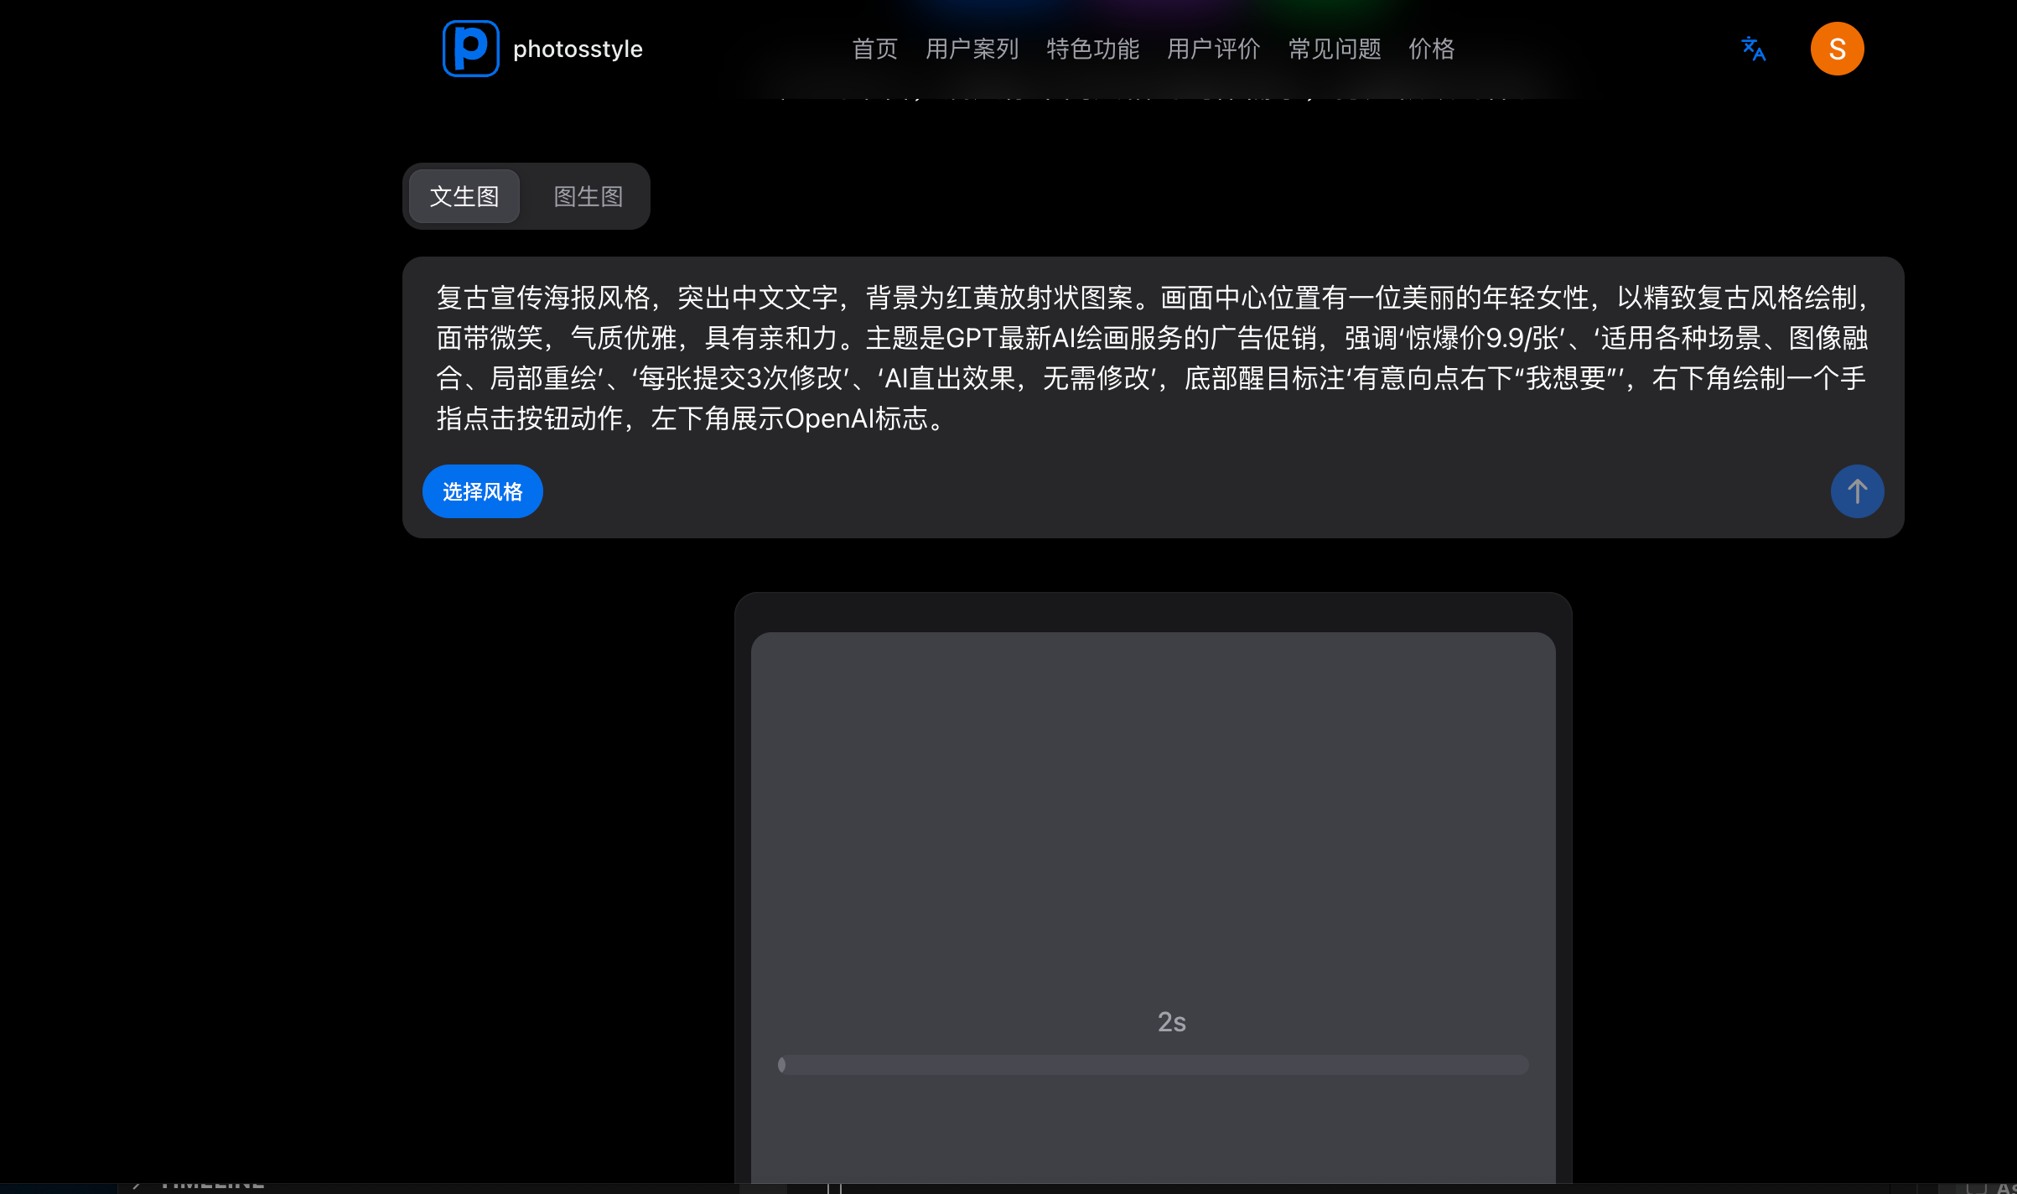The image size is (2017, 1194).
Task: Click the 2s elapsed time text
Action: pos(1171,1022)
